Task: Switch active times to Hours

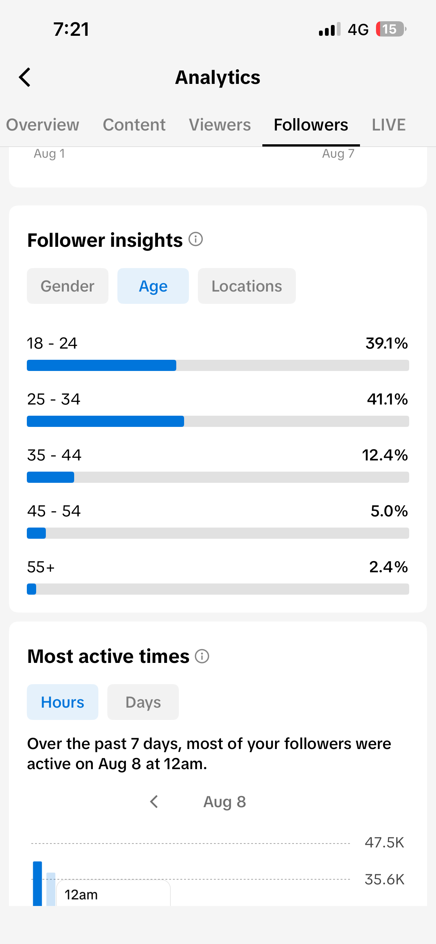Action: (x=63, y=702)
